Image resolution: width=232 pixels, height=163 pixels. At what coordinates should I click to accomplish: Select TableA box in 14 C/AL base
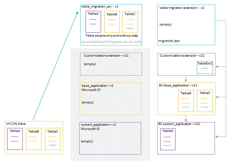(x=15, y=139)
